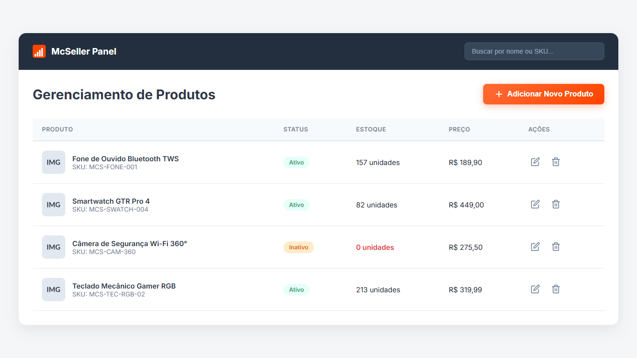637x358 pixels.
Task: Select SKU: MCS-CAM-360 text
Action: [x=104, y=252]
